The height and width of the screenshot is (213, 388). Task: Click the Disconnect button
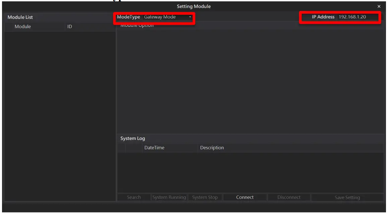(289, 197)
